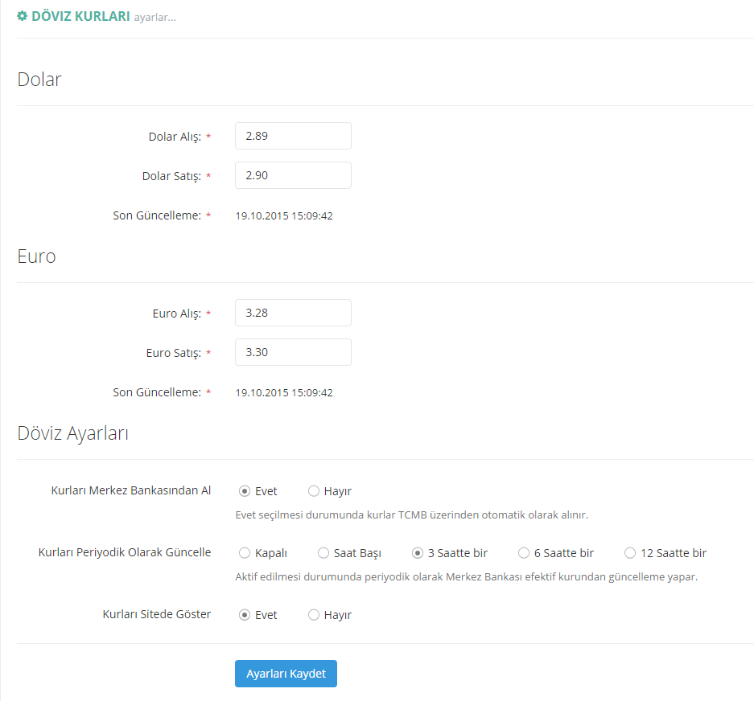
Task: Choose Hayır for Kurları Sitede Göster
Action: click(x=314, y=615)
